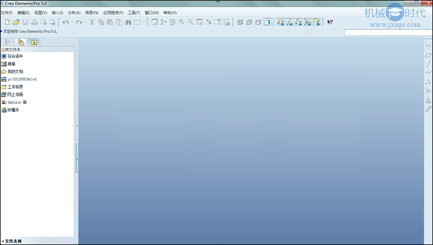Toggle datum planes display

280,22
